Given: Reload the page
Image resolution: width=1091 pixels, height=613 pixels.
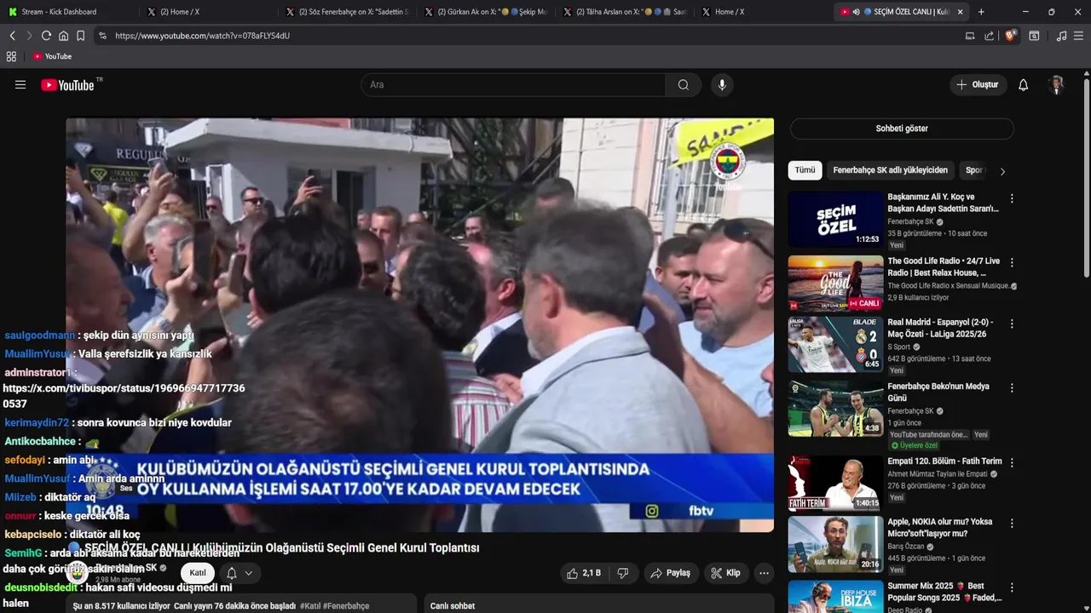Looking at the screenshot, I should [x=46, y=36].
